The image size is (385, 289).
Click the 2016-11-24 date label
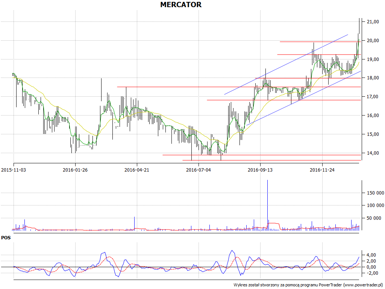[x=322, y=170]
